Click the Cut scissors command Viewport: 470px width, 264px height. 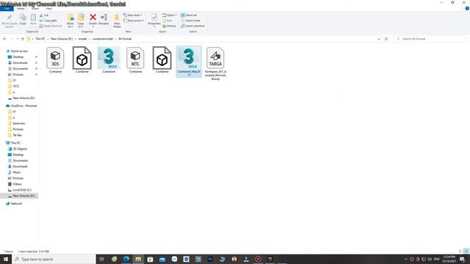[44, 15]
